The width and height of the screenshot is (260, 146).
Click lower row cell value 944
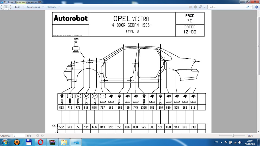click(x=177, y=127)
